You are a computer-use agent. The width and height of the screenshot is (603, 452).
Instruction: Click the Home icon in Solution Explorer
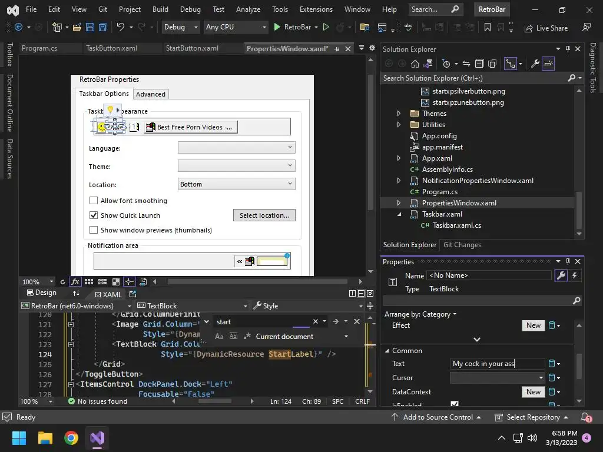click(x=415, y=64)
